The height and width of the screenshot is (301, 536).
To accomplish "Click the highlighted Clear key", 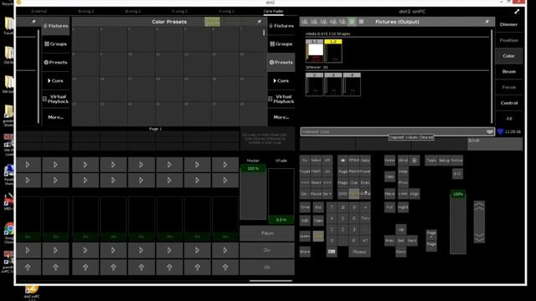I will click(x=318, y=236).
